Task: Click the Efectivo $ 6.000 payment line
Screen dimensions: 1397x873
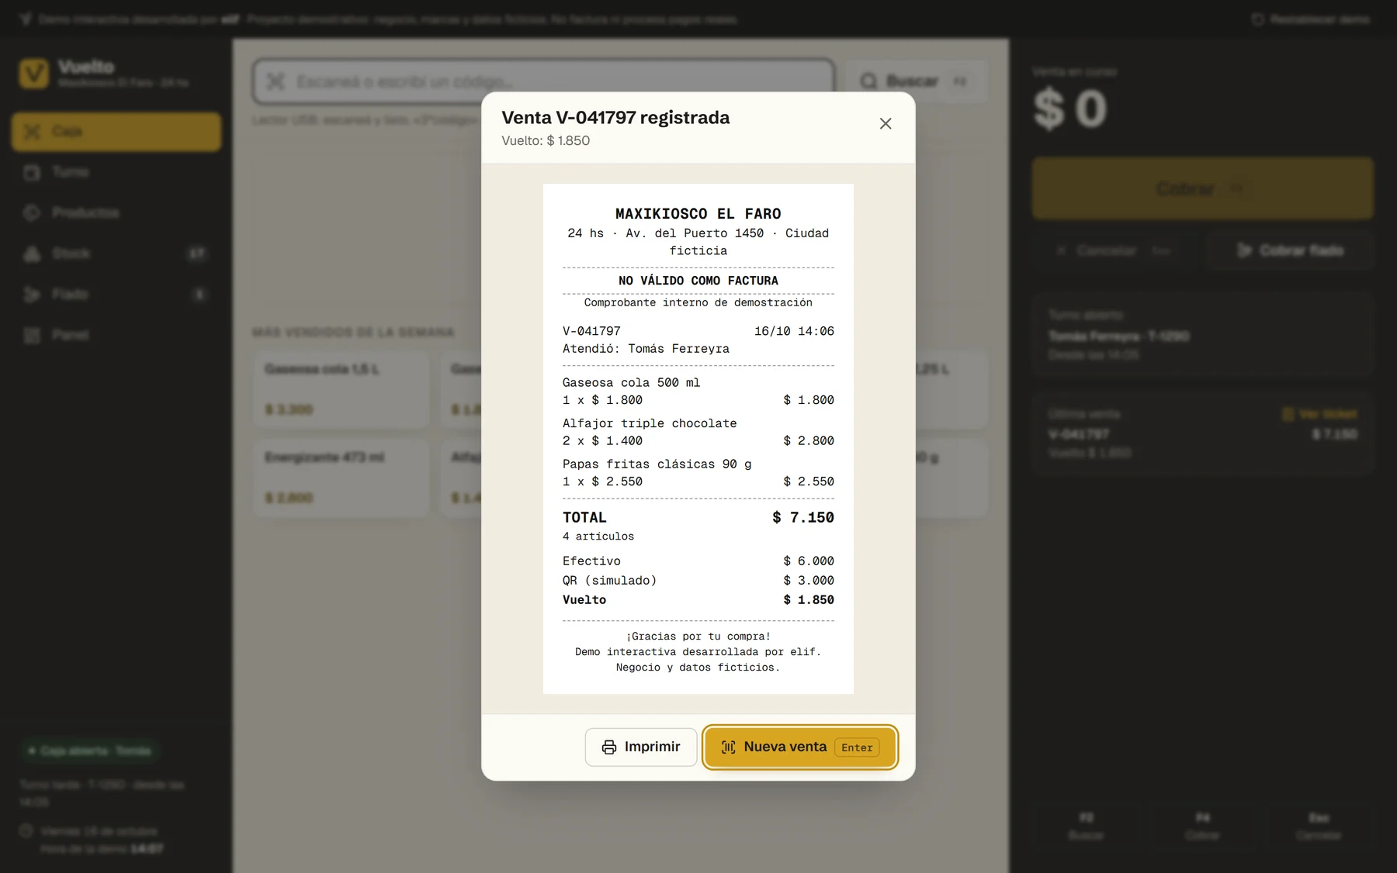Action: tap(698, 561)
